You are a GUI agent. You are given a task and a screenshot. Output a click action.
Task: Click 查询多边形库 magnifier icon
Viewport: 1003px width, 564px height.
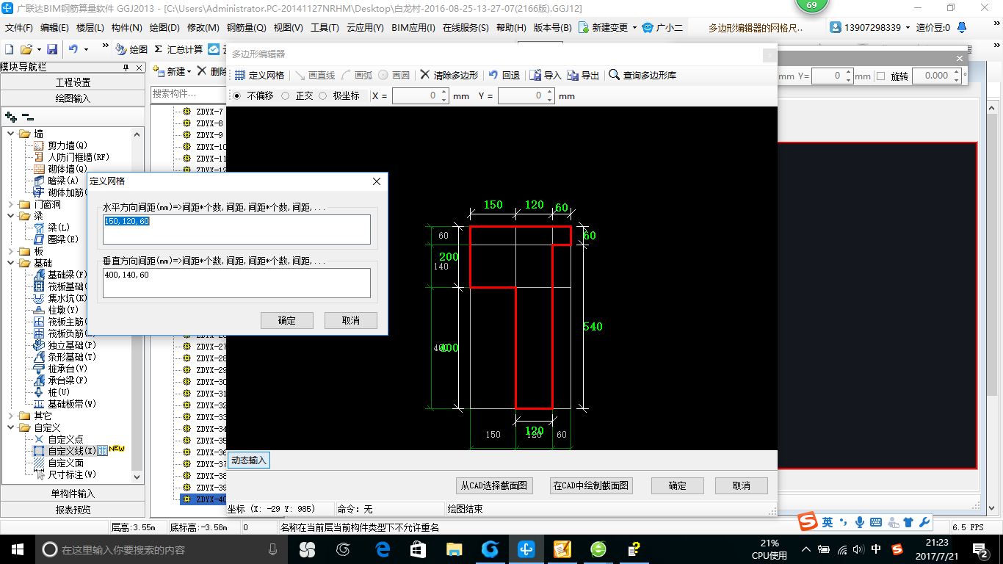(x=614, y=75)
